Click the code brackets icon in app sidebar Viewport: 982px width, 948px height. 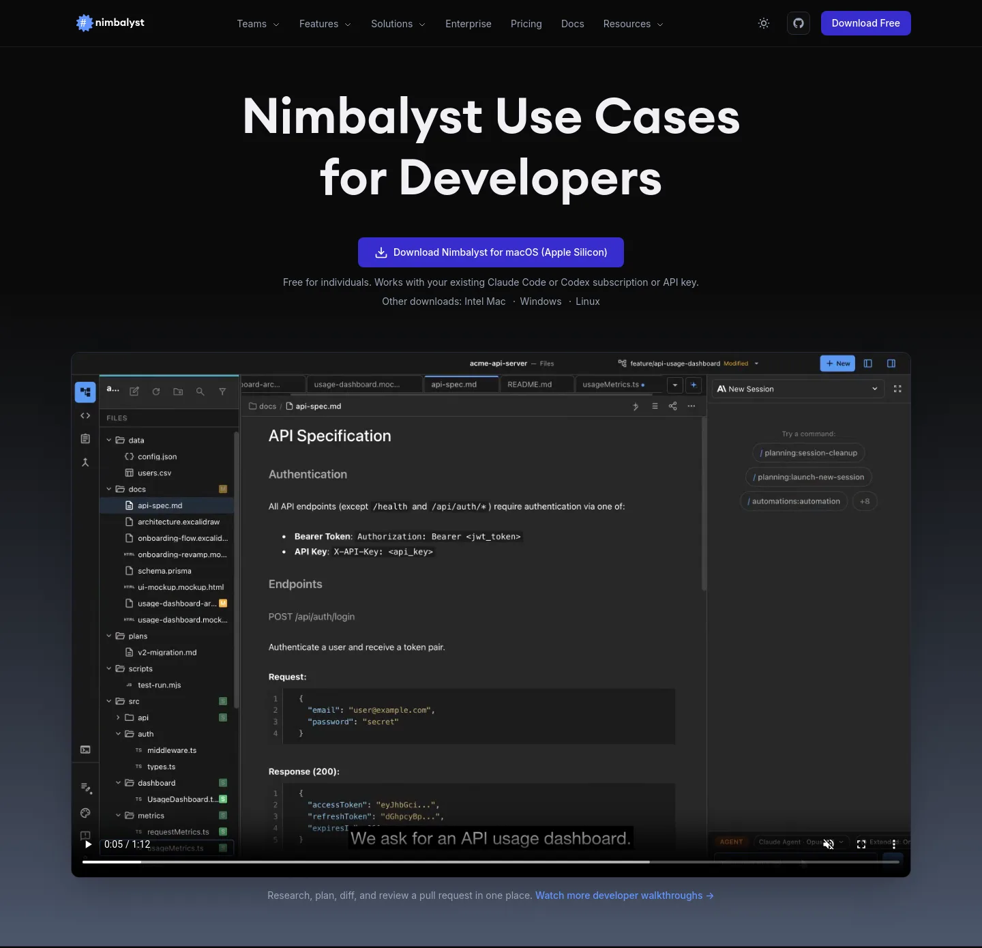pyautogui.click(x=85, y=415)
